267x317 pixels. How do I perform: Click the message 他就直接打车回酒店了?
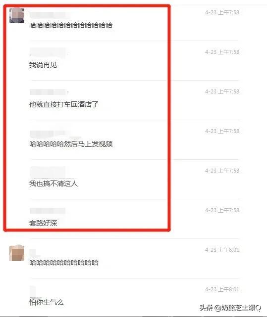coord(64,104)
